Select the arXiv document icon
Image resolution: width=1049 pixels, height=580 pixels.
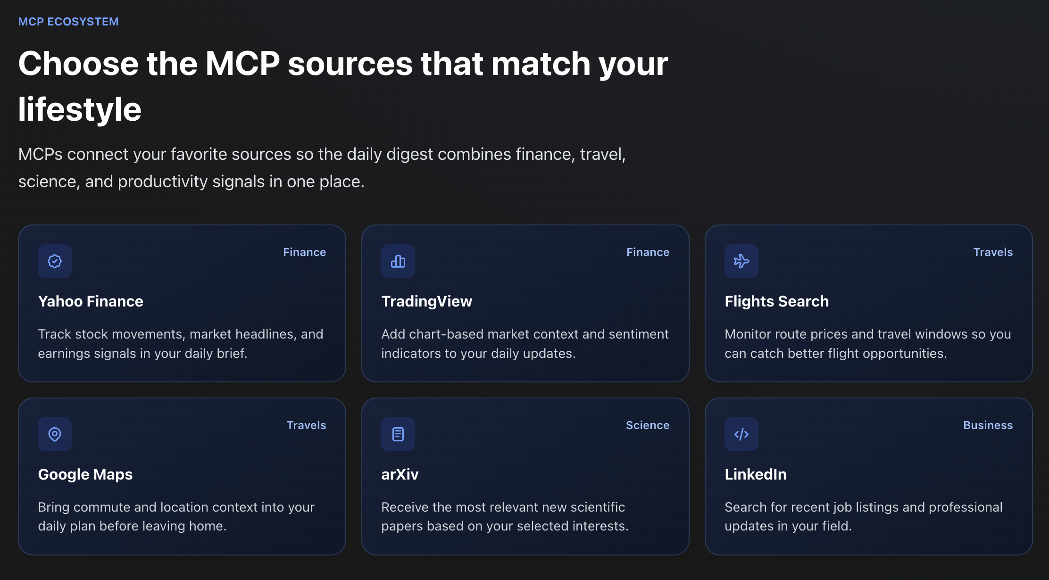[398, 434]
